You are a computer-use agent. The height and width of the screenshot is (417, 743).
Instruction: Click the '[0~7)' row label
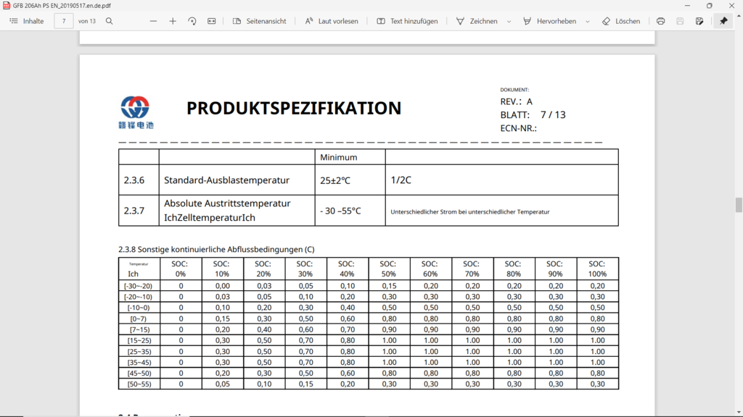[x=139, y=319]
